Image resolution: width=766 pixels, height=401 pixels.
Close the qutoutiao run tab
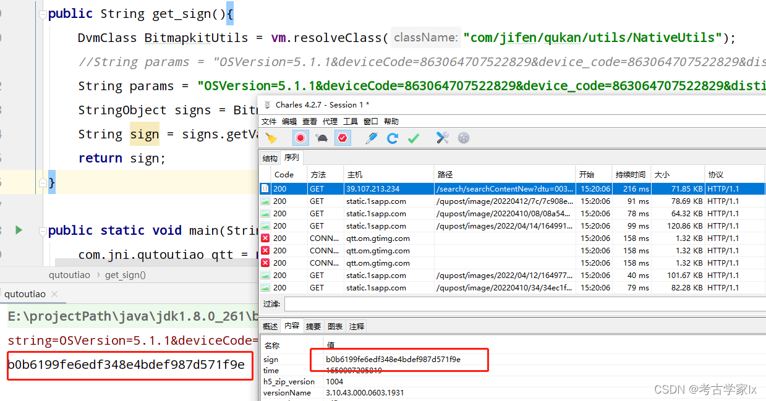pyautogui.click(x=54, y=295)
